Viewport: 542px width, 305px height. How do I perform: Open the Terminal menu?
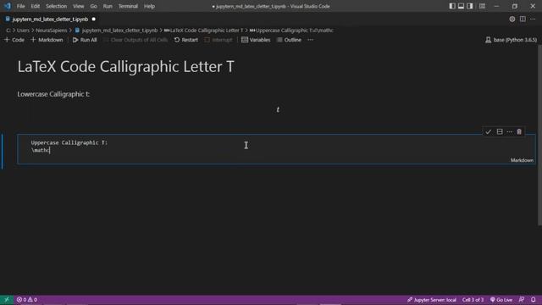click(x=128, y=6)
